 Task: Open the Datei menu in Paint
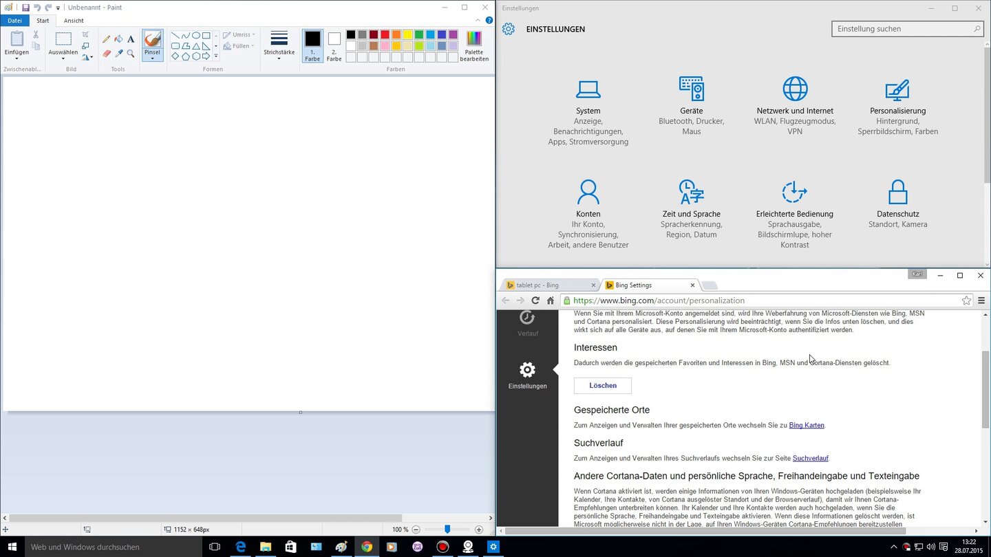(14, 21)
